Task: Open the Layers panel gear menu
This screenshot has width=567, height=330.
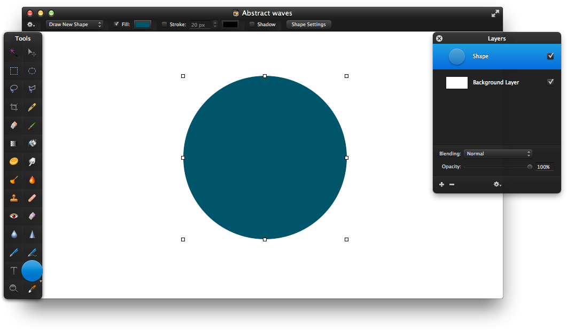Action: pyautogui.click(x=497, y=184)
